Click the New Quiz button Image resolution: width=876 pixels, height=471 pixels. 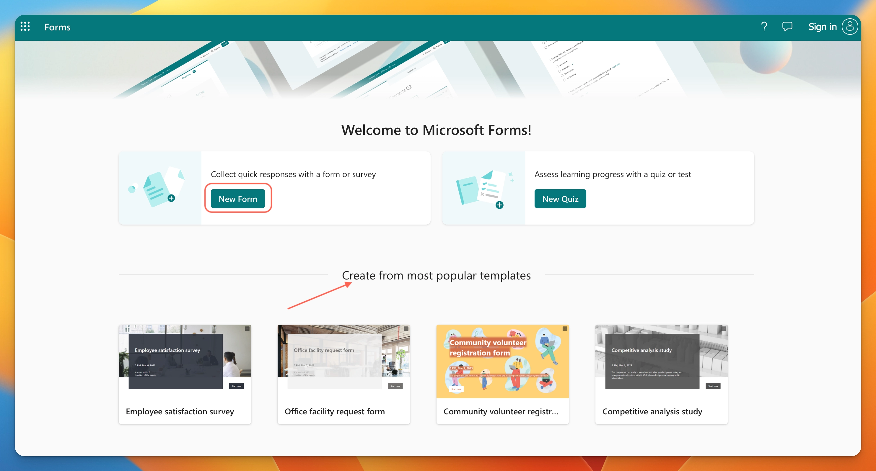[x=560, y=198]
